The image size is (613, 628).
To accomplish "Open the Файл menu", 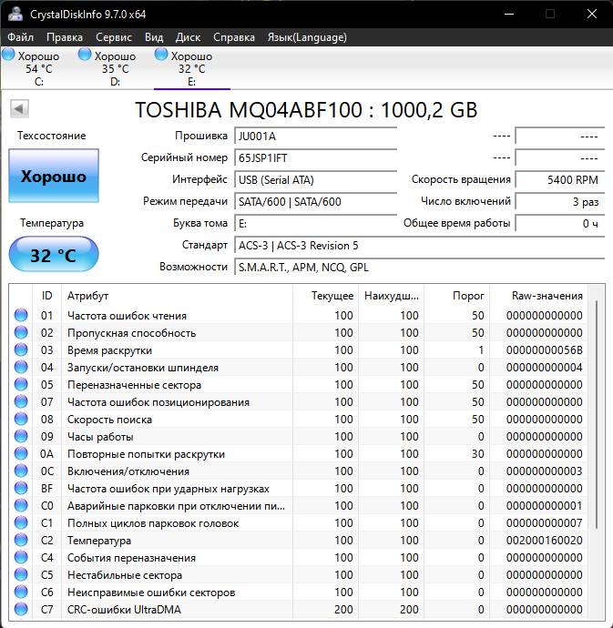I will (21, 37).
